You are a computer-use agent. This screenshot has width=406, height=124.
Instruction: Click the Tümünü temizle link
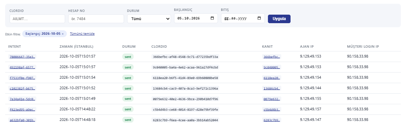(82, 34)
